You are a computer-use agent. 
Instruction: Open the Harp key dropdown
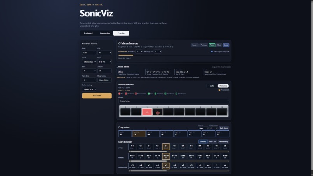89,80
